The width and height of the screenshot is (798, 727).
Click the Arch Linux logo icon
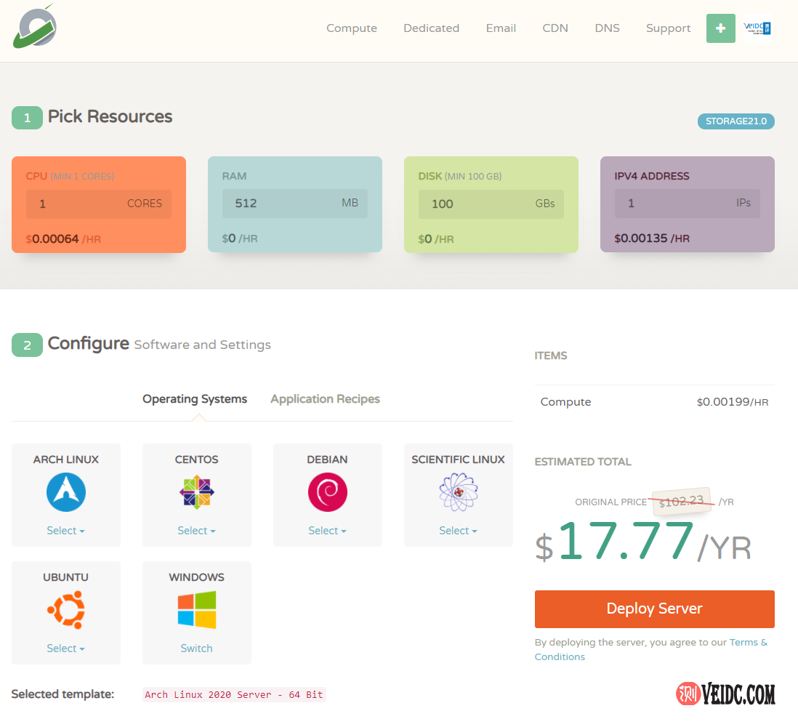pyautogui.click(x=66, y=492)
